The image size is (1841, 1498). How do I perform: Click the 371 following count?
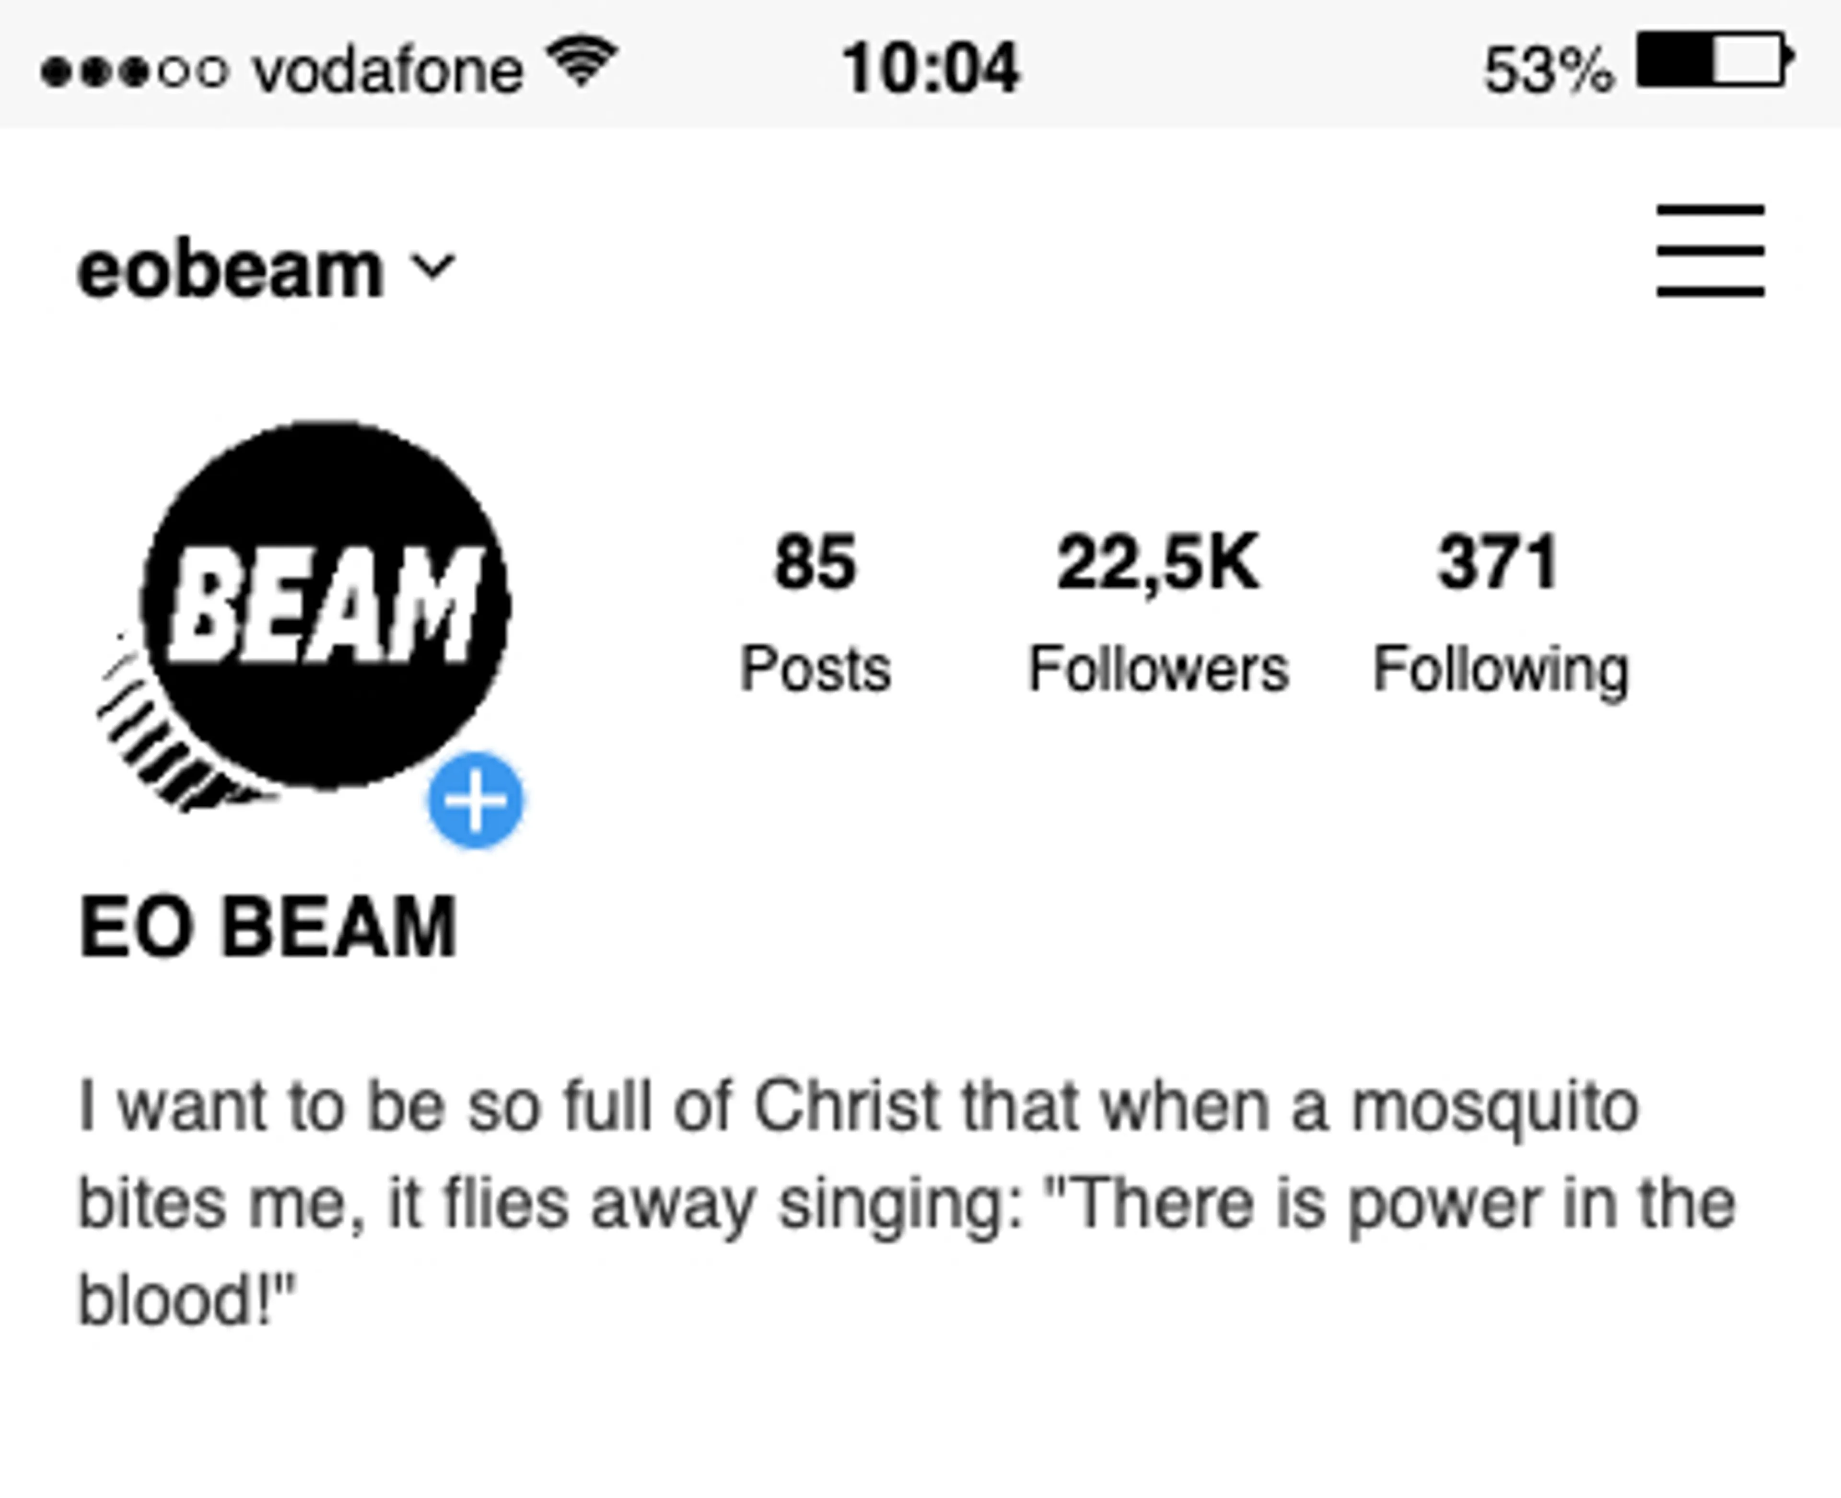(x=1498, y=563)
